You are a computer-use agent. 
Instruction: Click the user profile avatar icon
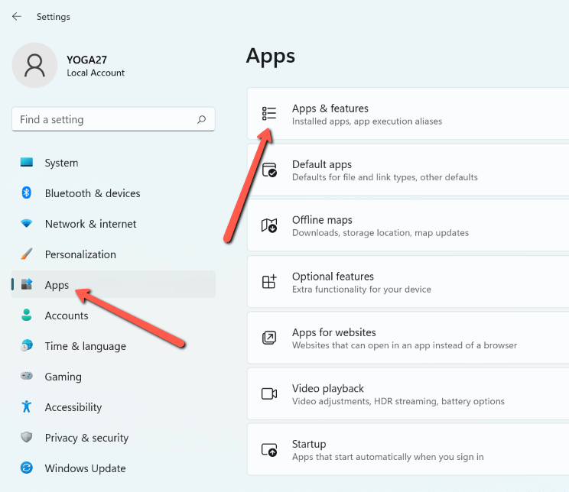[35, 65]
